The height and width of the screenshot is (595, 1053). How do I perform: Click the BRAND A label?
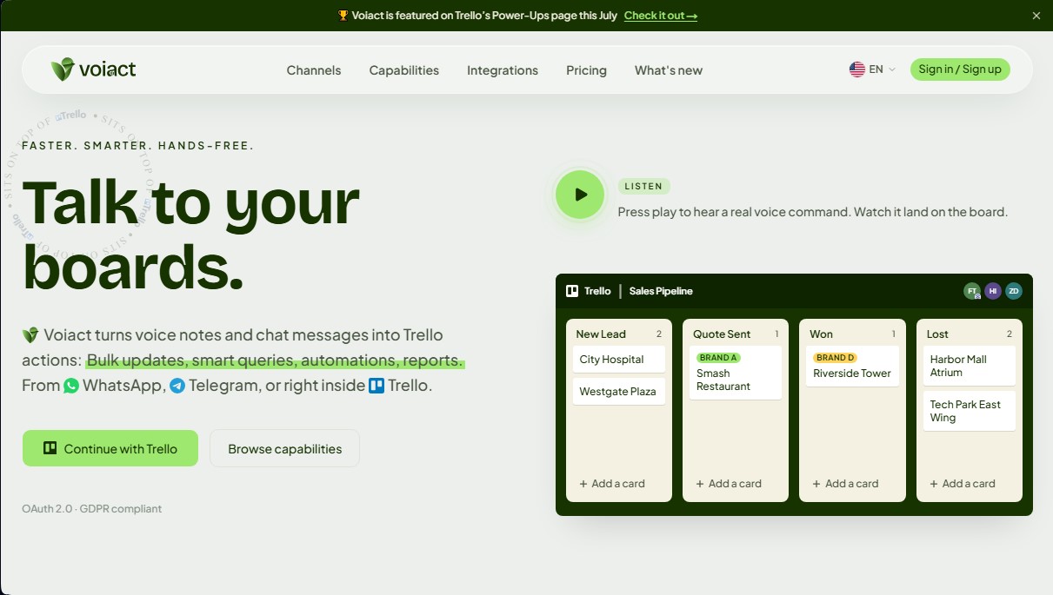pos(719,358)
